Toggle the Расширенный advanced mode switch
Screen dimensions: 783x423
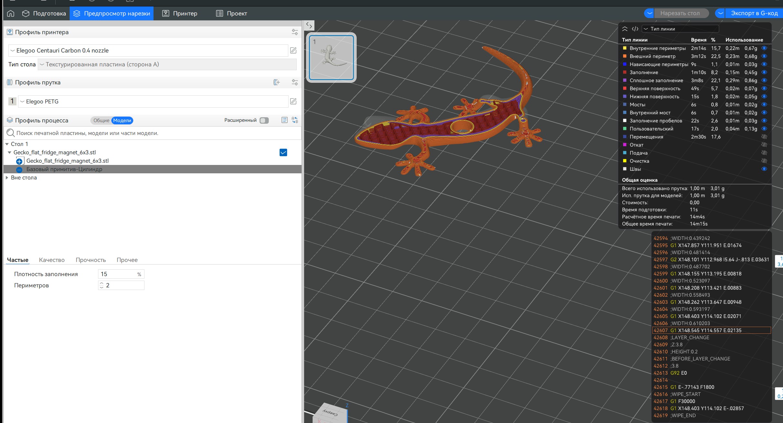point(264,120)
